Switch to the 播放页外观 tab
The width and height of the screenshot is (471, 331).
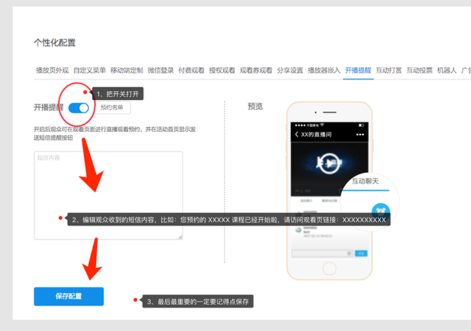tap(52, 70)
